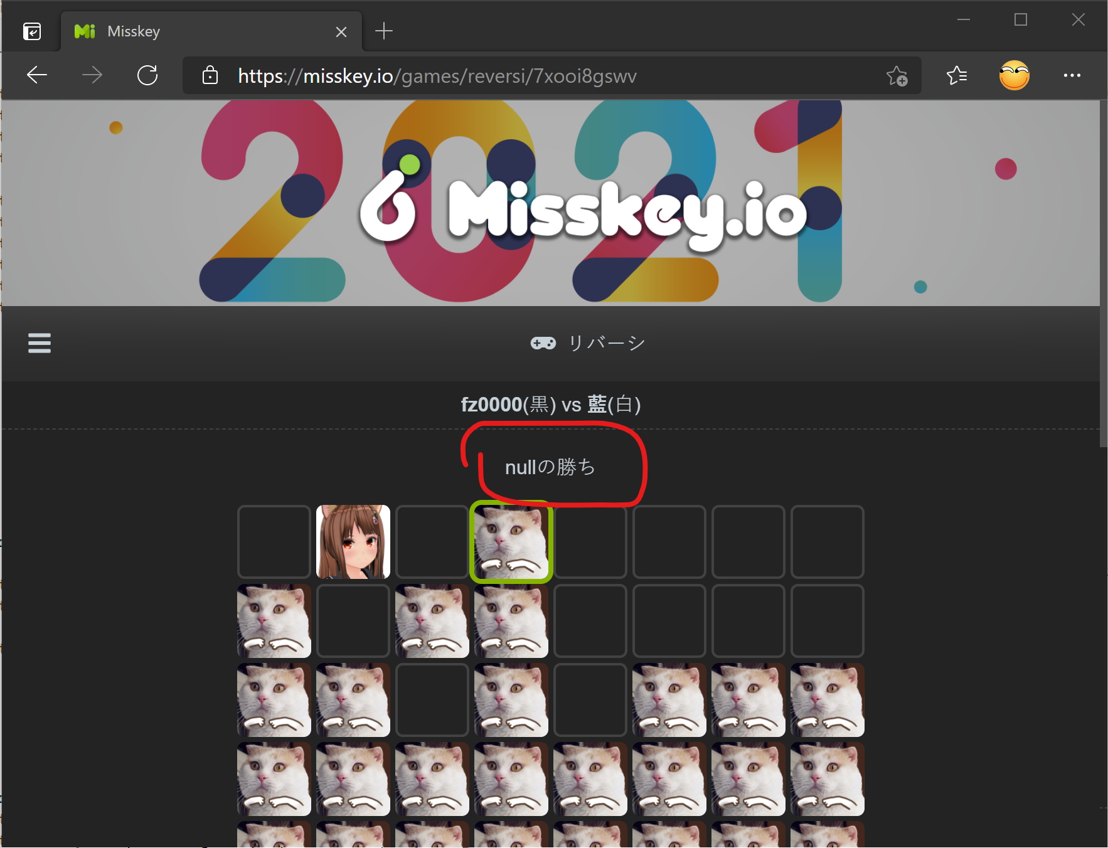Click the nullの勝ち result text
The height and width of the screenshot is (848, 1108).
pyautogui.click(x=550, y=467)
